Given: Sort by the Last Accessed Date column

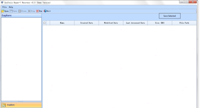Looking at the screenshot, I should coord(135,23).
